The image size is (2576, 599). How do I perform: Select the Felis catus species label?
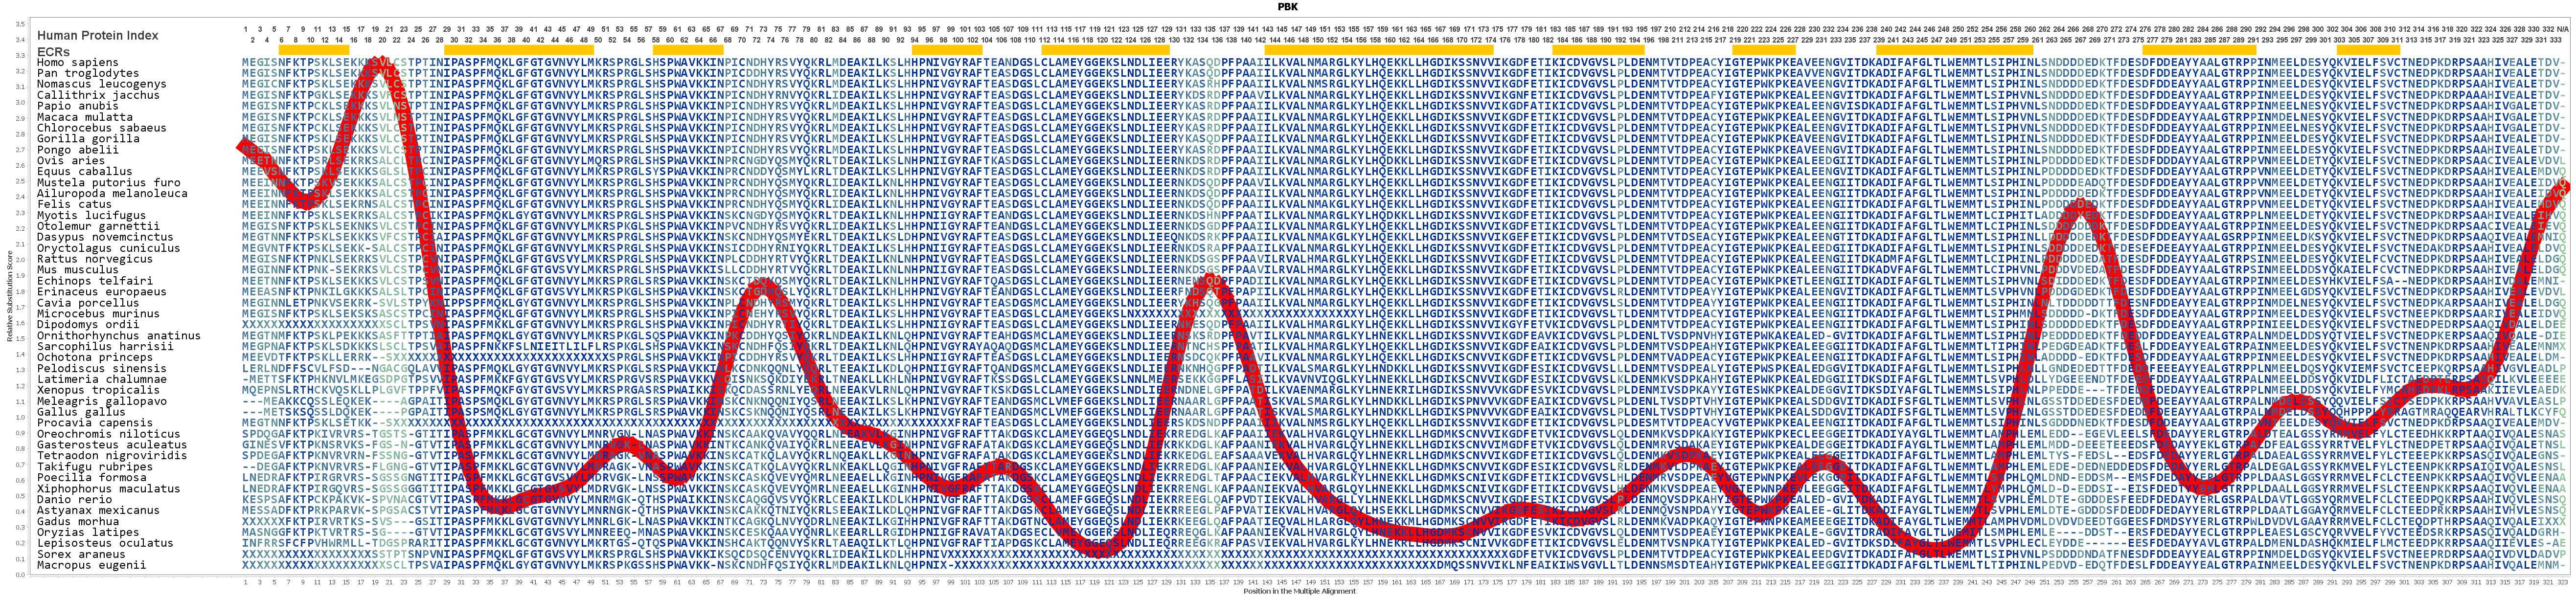click(x=74, y=204)
